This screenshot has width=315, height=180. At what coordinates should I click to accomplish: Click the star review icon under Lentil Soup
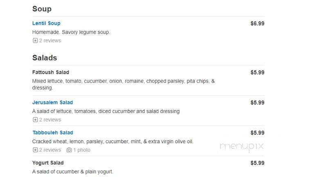[35, 40]
